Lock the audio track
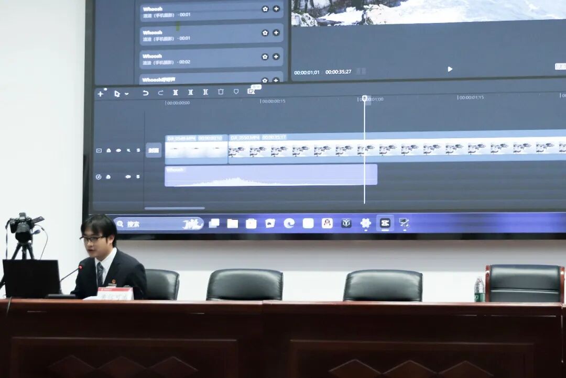The image size is (566, 378). coord(108,177)
